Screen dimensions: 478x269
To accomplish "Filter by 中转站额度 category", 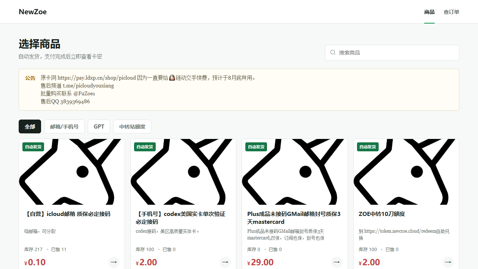I will 132,127.
